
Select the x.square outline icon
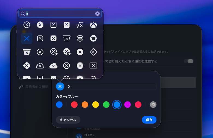click(x=53, y=25)
